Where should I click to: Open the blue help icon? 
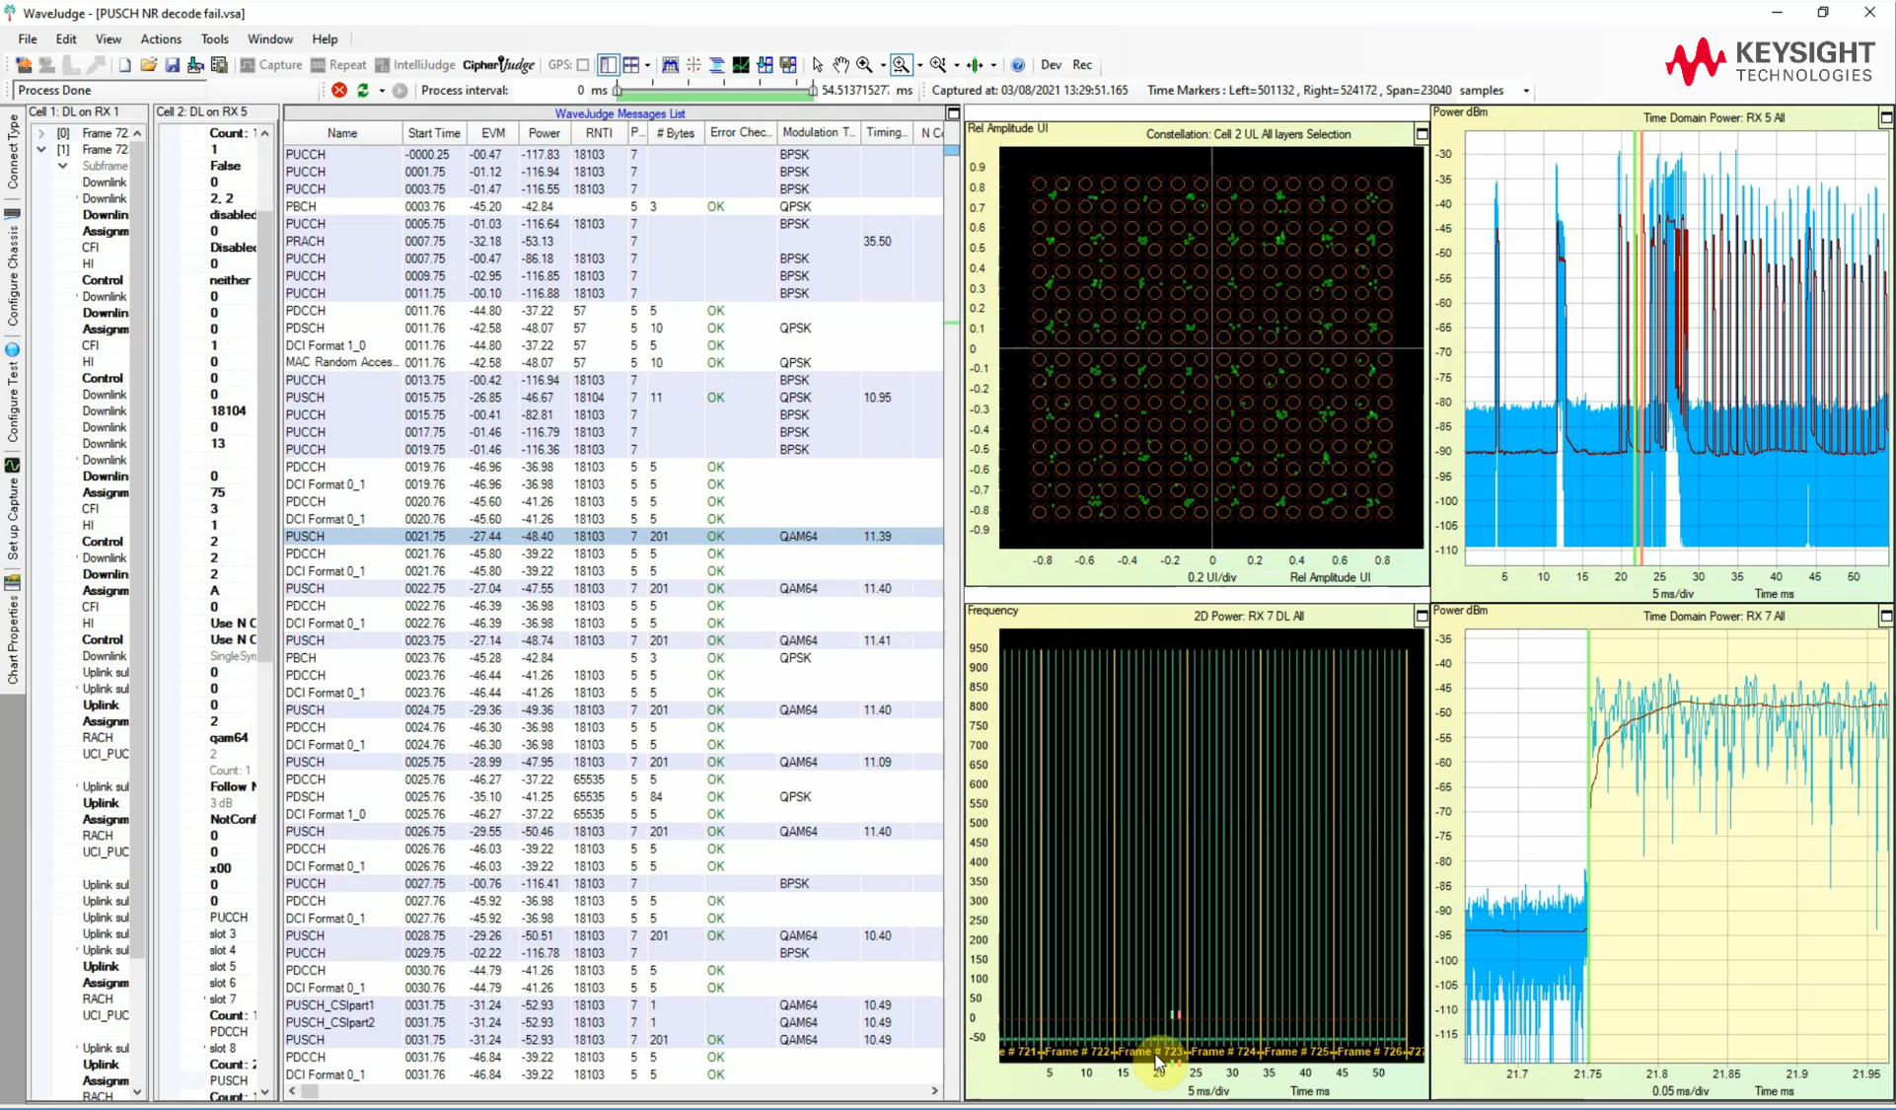(1018, 65)
